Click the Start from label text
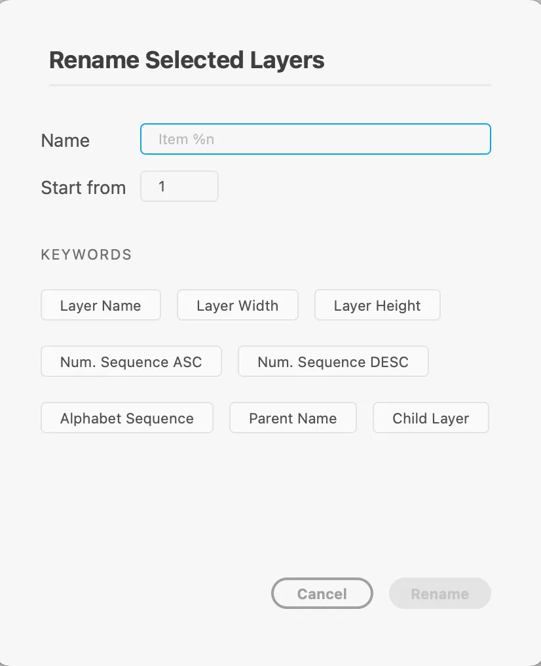Image resolution: width=541 pixels, height=666 pixels. (x=83, y=187)
